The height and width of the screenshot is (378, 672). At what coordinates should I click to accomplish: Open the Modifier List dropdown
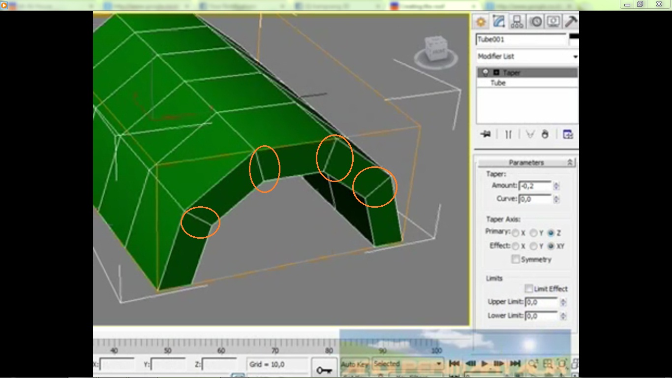(x=527, y=56)
